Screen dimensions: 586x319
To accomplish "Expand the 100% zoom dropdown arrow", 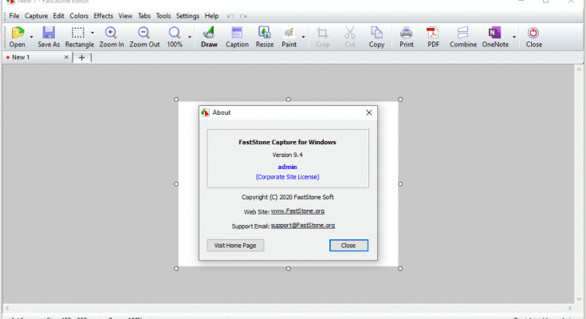I will [190, 37].
